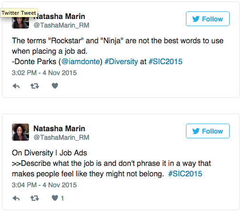Retweet the On Diversity Job Ads tweet
This screenshot has height=212, width=242.
coord(35,198)
